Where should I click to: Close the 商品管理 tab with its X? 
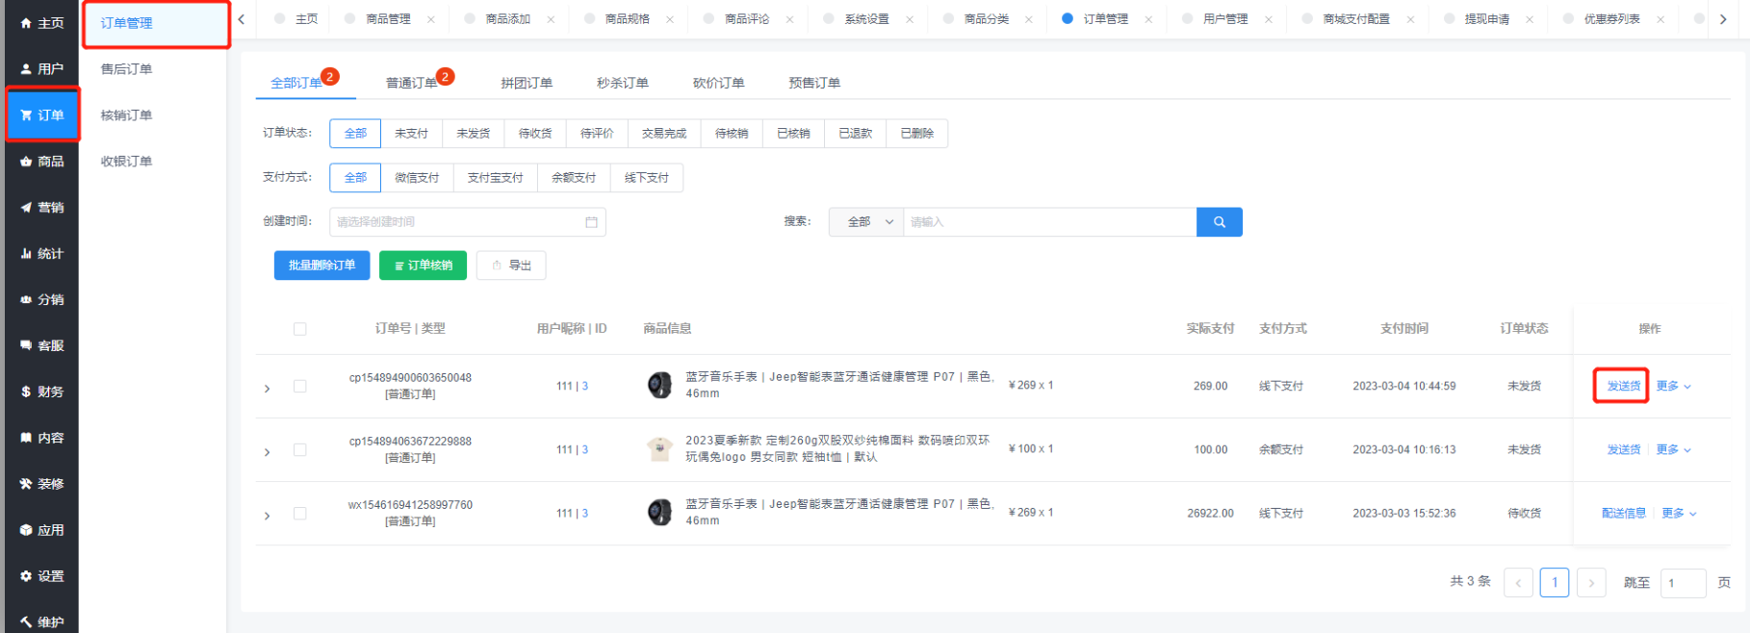[430, 19]
